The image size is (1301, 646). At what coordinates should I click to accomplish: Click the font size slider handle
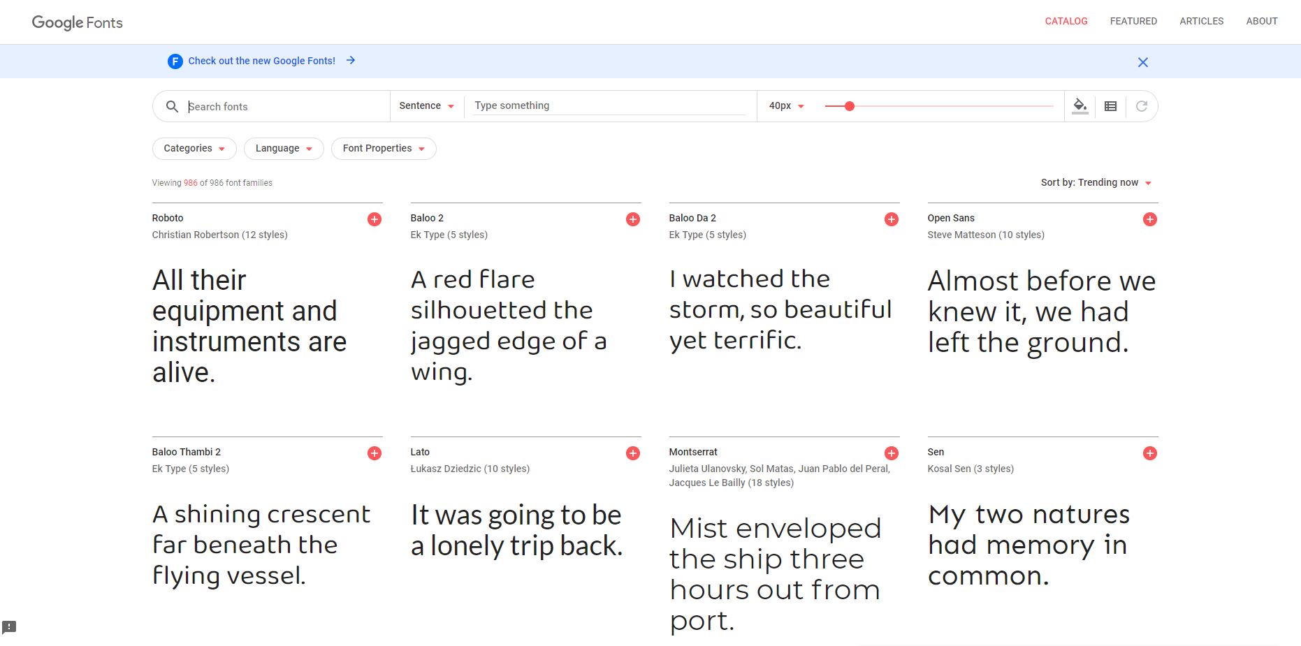pyautogui.click(x=850, y=106)
